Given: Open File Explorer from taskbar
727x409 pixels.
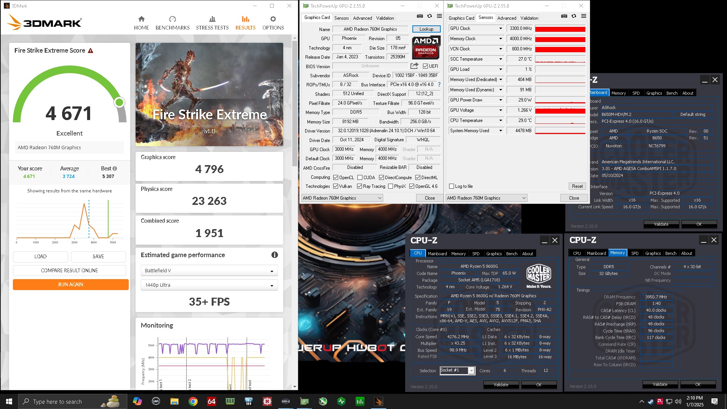Looking at the screenshot, I should (x=174, y=401).
